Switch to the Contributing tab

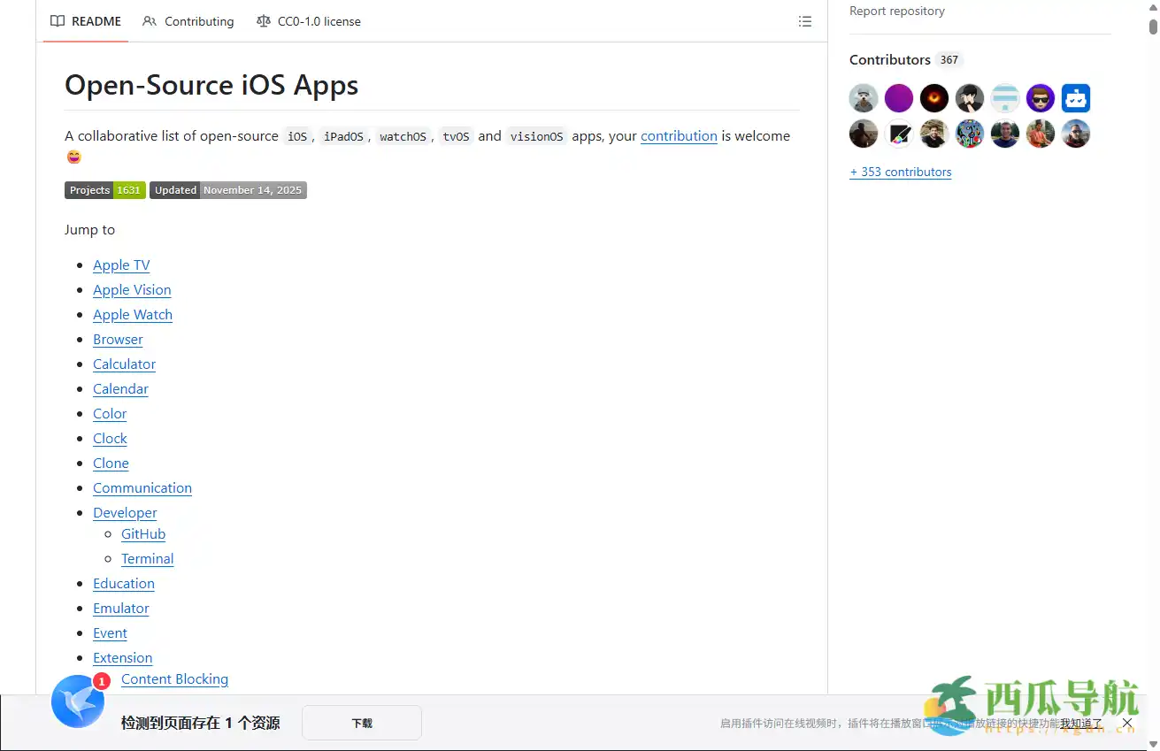tap(198, 21)
